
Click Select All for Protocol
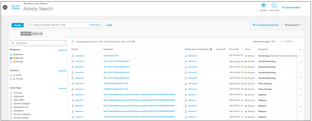tap(62, 71)
